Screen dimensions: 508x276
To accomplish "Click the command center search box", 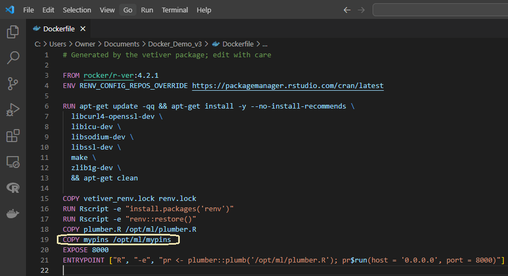I will point(440,10).
